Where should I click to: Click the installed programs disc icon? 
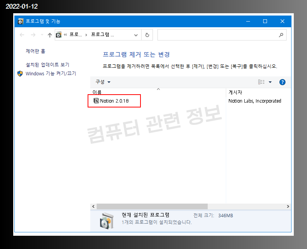pos(106,221)
